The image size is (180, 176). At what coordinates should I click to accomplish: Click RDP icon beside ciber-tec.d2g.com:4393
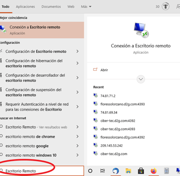pos(96,128)
